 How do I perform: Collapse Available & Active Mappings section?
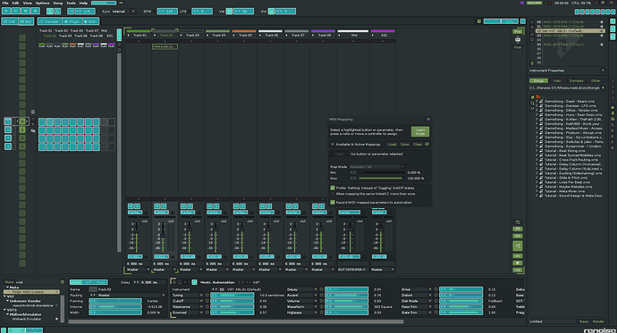pyautogui.click(x=333, y=145)
